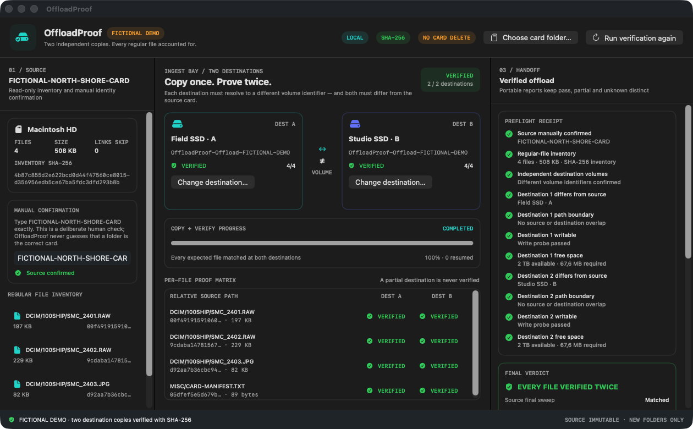Viewport: 693px width, 429px height.
Task: Click the not-equal volume icon
Action: (322, 161)
